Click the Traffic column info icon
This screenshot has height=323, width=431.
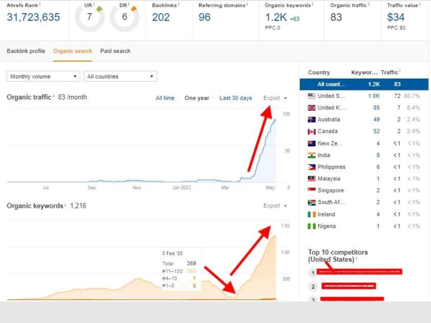click(x=400, y=71)
